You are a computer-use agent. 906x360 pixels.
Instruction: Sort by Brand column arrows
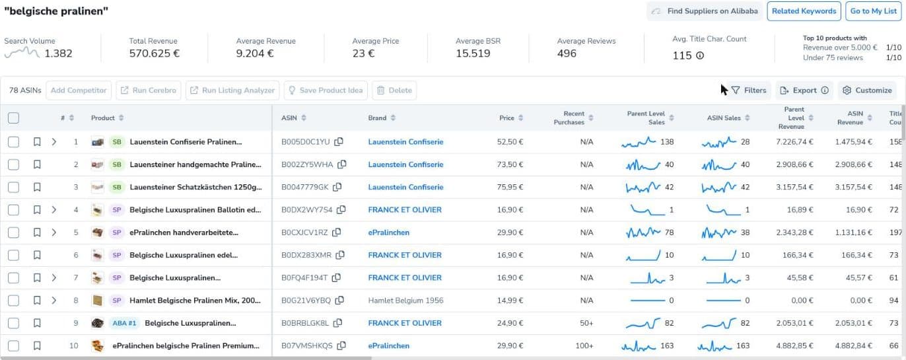[393, 118]
